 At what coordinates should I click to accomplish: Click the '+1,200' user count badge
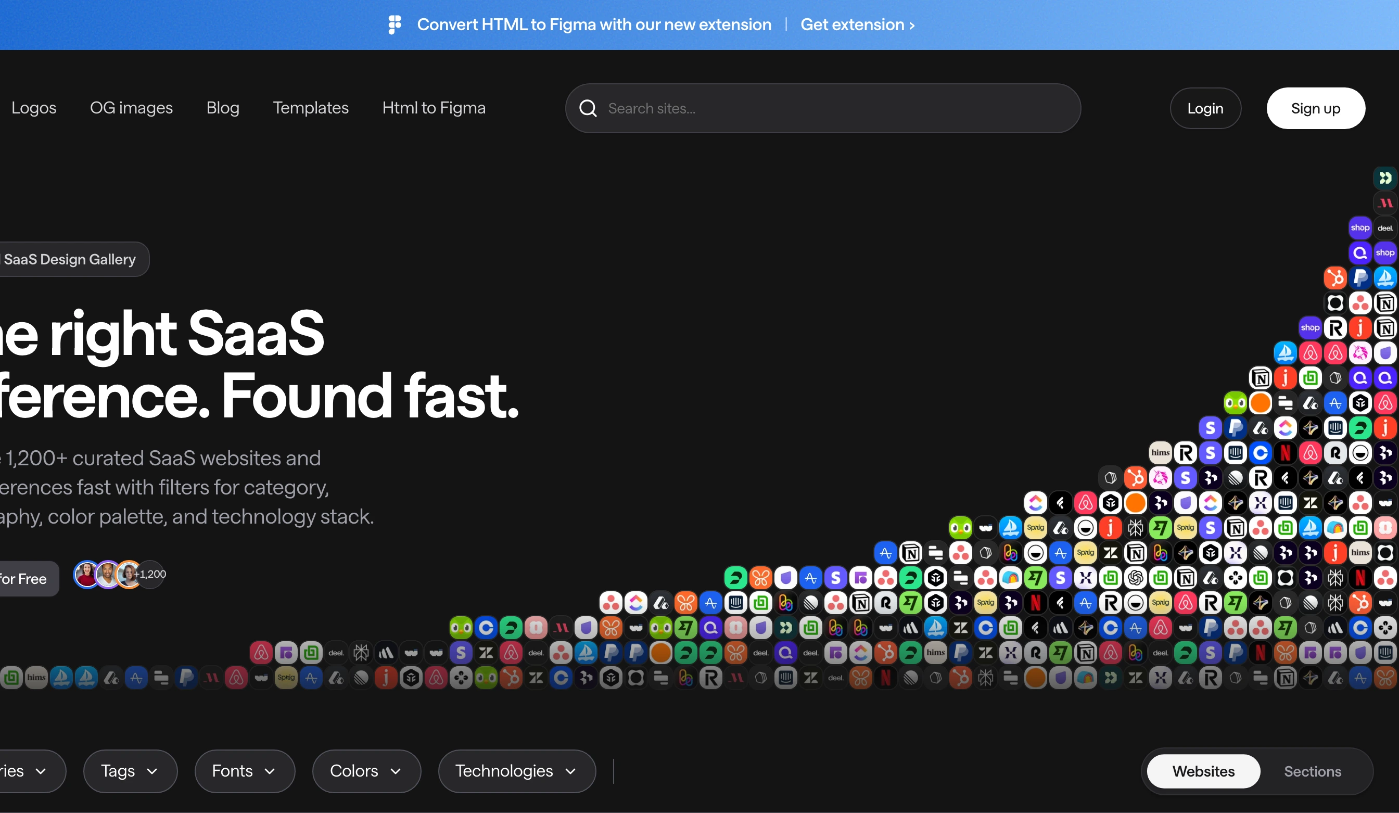151,574
